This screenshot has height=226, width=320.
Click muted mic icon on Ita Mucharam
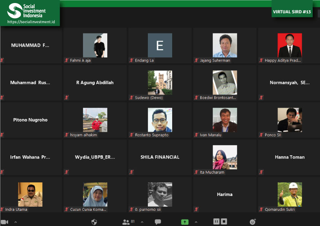click(196, 172)
